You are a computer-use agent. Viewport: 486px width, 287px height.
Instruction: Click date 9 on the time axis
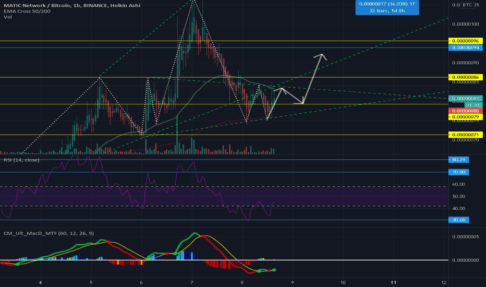click(x=293, y=282)
